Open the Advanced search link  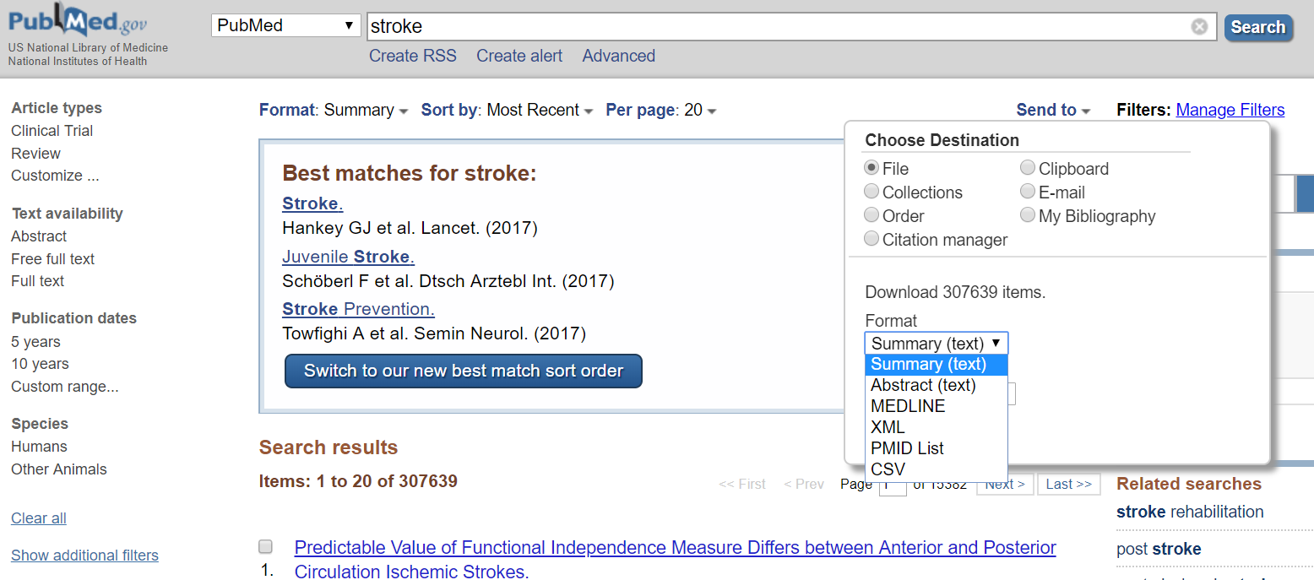pyautogui.click(x=618, y=56)
